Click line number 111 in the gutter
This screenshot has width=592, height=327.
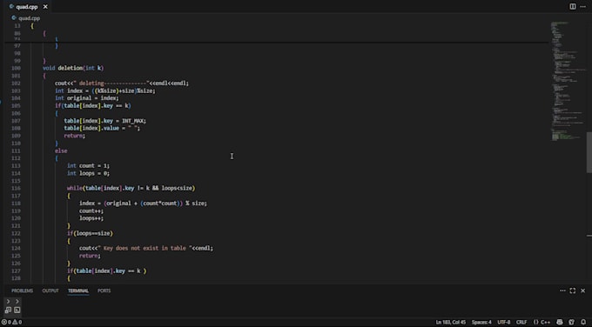point(16,150)
